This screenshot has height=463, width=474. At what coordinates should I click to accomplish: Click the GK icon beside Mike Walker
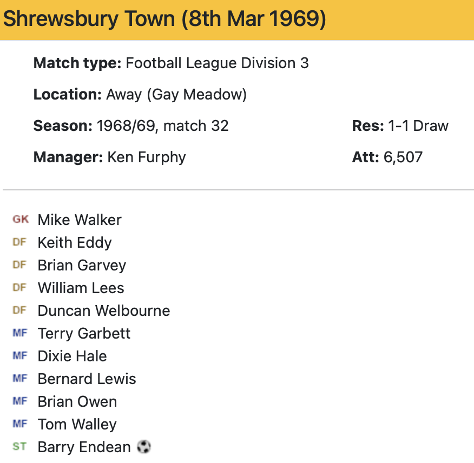coord(21,220)
